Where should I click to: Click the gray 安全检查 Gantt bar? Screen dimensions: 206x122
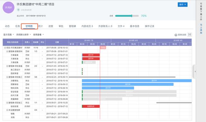(129, 92)
